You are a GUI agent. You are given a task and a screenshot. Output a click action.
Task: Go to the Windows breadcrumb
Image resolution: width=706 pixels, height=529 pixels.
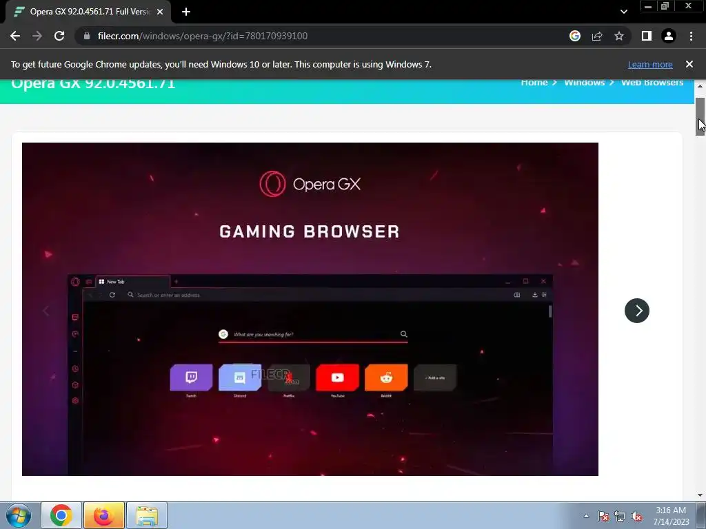pyautogui.click(x=585, y=83)
